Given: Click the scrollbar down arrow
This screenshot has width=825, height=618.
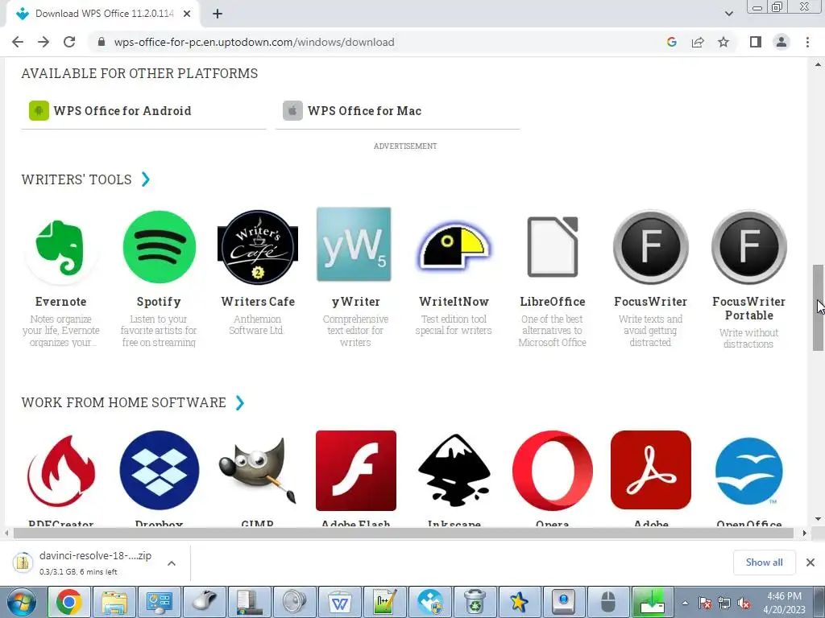Looking at the screenshot, I should coord(817,519).
